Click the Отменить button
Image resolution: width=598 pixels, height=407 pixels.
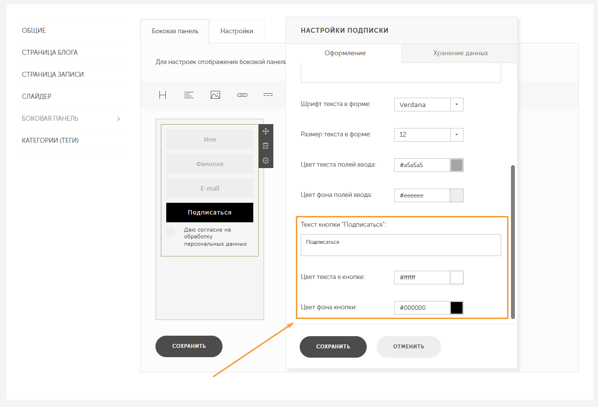click(408, 346)
